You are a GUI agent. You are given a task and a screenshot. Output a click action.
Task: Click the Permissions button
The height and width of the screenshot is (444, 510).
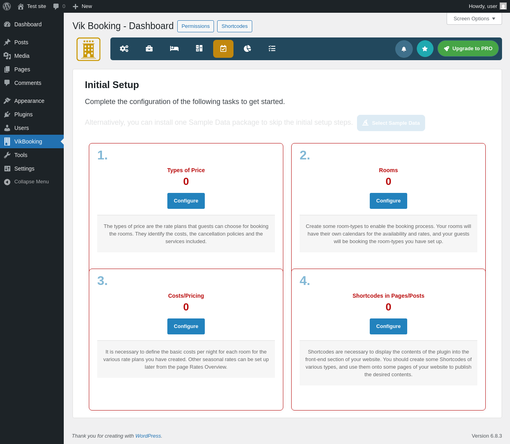click(x=196, y=26)
